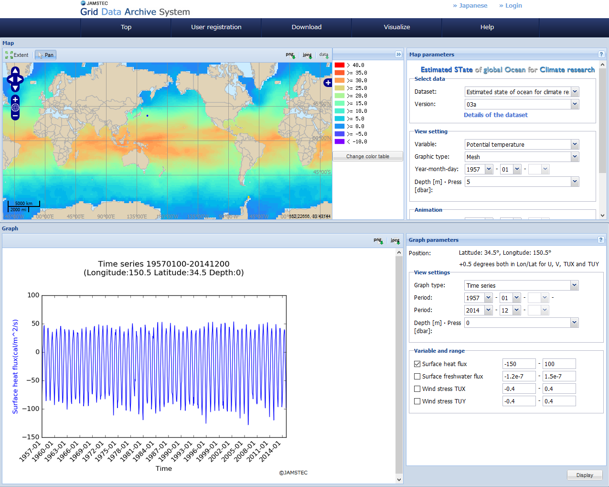
Task: Select the Pan tool in the map toolbar
Action: [x=46, y=55]
